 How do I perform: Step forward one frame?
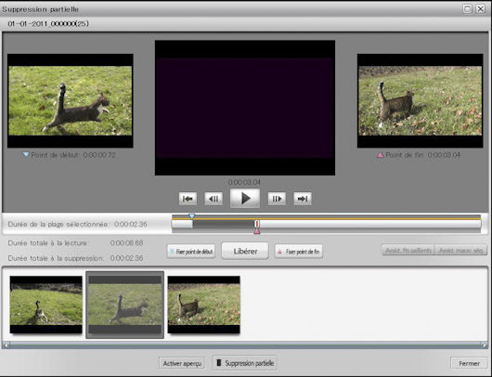coord(277,199)
